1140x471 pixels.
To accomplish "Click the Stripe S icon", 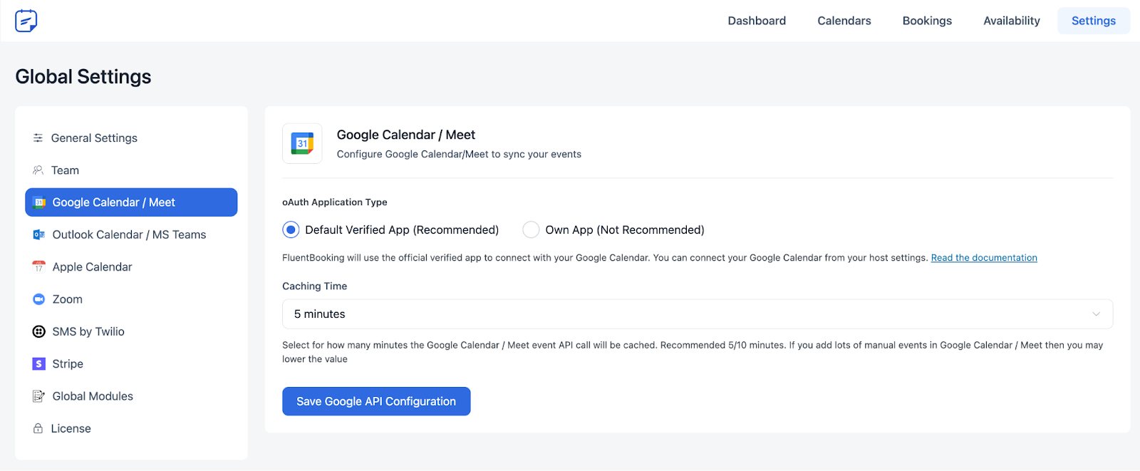I will (x=39, y=364).
